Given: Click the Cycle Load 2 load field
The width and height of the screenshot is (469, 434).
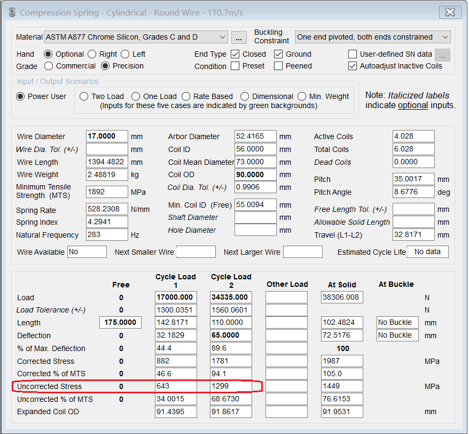Looking at the screenshot, I should point(231,298).
